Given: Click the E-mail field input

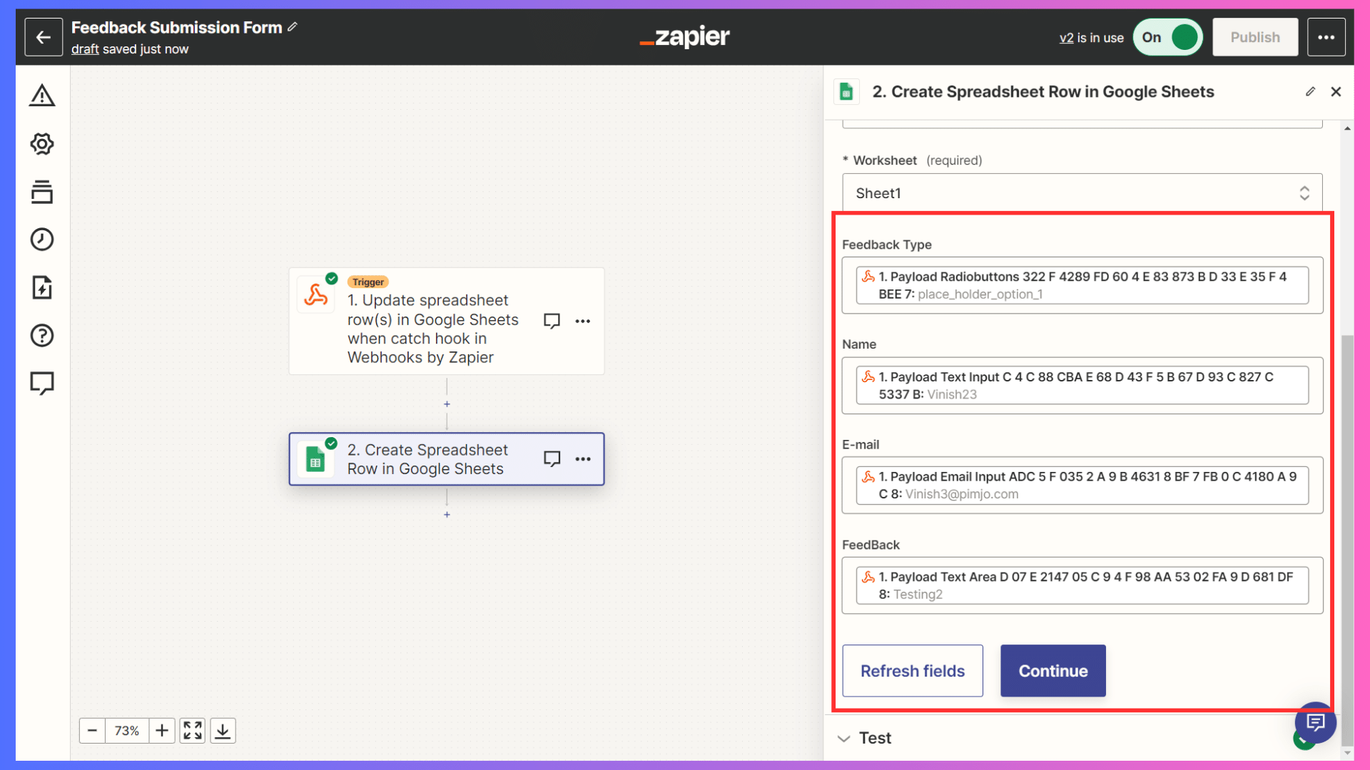Looking at the screenshot, I should pyautogui.click(x=1082, y=486).
